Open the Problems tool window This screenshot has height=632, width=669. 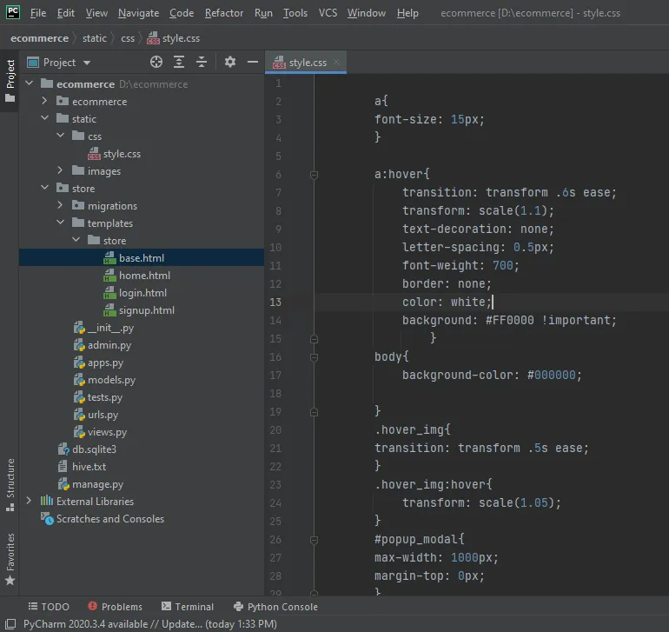(116, 607)
